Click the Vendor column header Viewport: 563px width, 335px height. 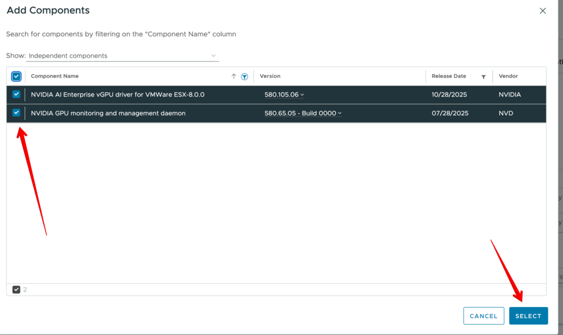tap(508, 76)
